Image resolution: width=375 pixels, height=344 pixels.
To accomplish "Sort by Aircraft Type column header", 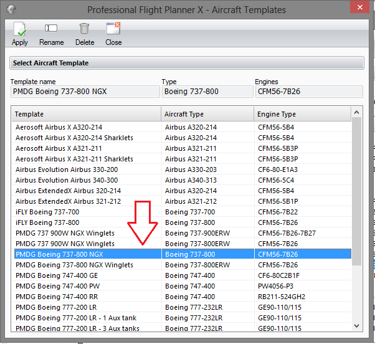I will pos(207,114).
